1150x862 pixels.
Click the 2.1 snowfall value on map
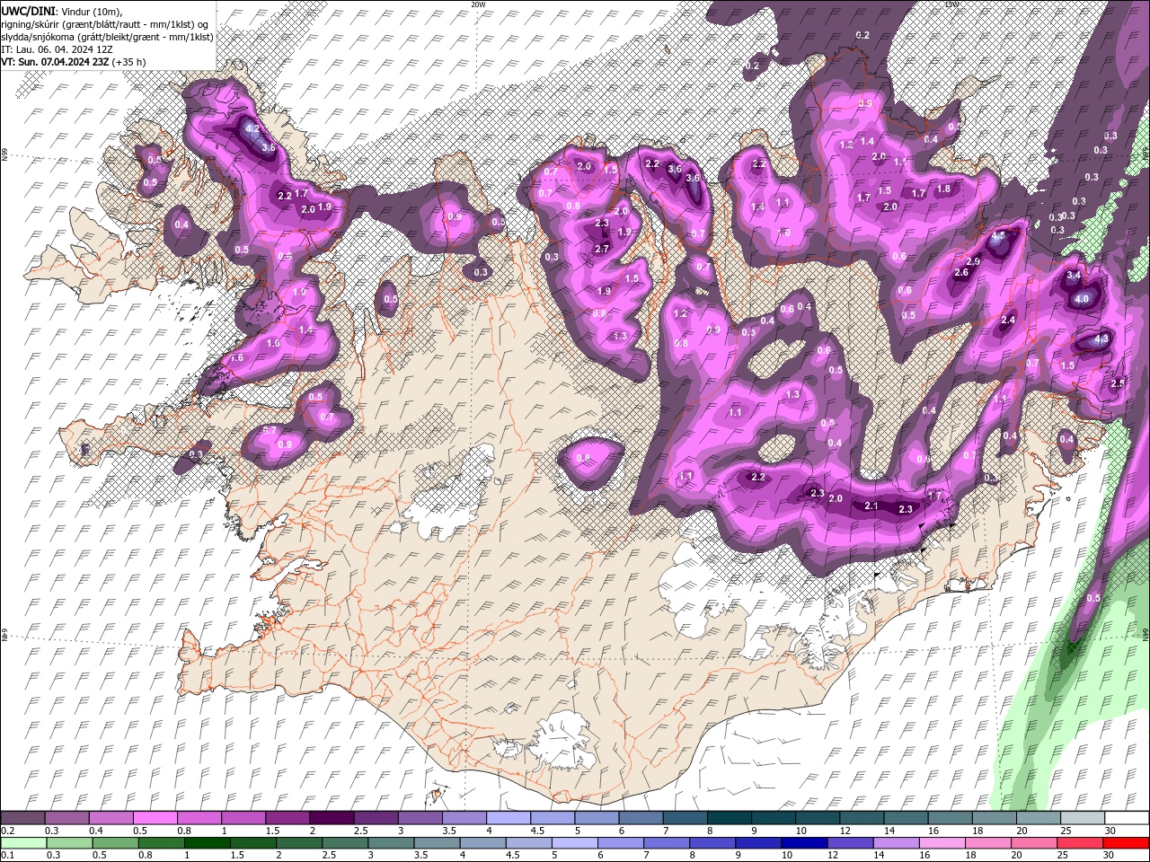[x=871, y=506]
